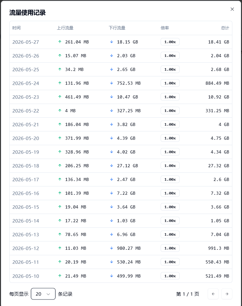Select the date 2026-05-23
The width and height of the screenshot is (242, 306).
pyautogui.click(x=26, y=97)
